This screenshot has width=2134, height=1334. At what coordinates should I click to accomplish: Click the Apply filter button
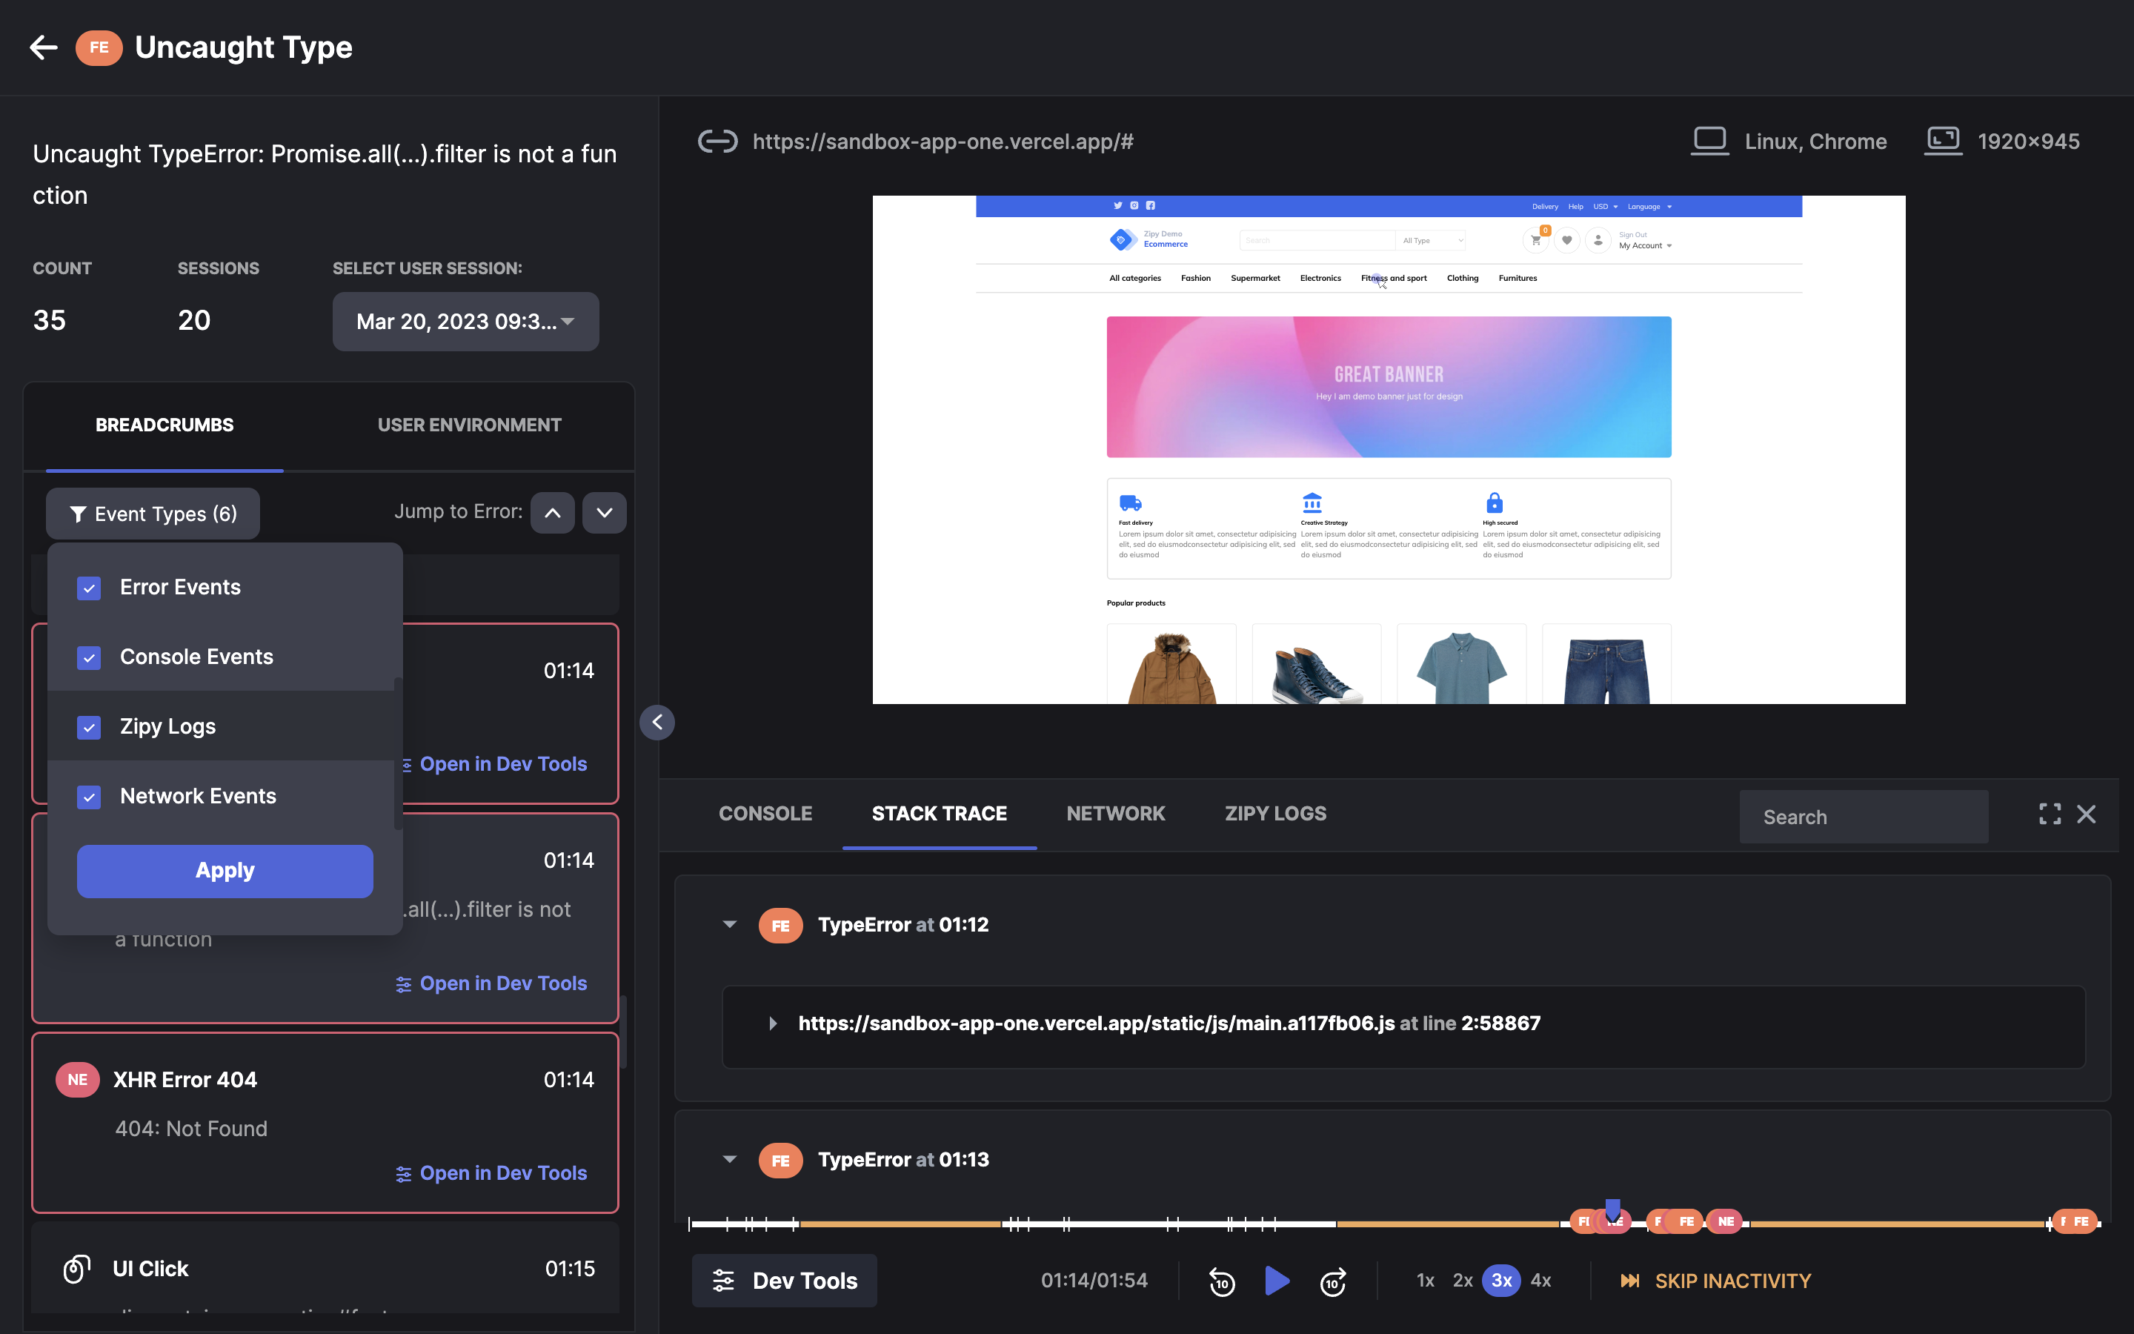pyautogui.click(x=225, y=871)
